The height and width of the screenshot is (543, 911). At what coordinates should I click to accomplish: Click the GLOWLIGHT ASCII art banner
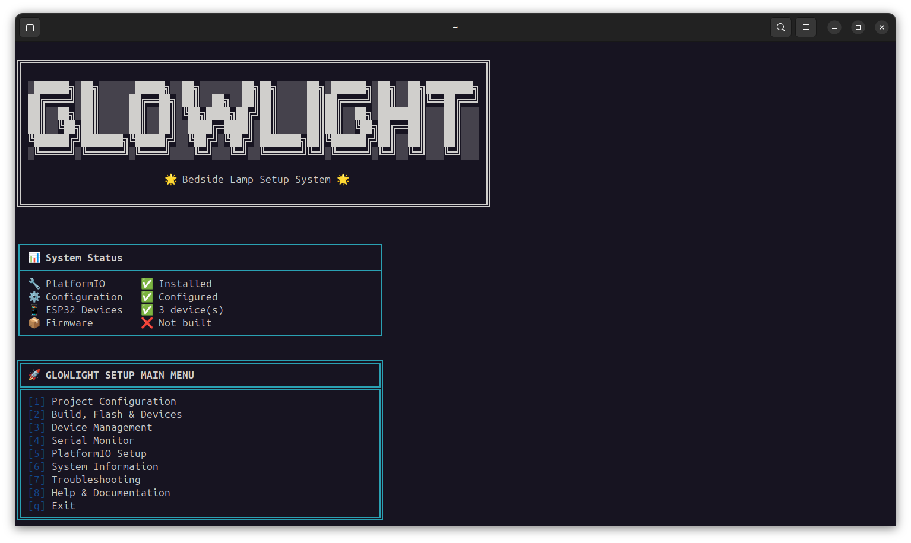tap(254, 120)
